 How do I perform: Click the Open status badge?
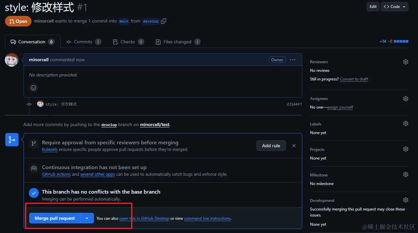(18, 21)
